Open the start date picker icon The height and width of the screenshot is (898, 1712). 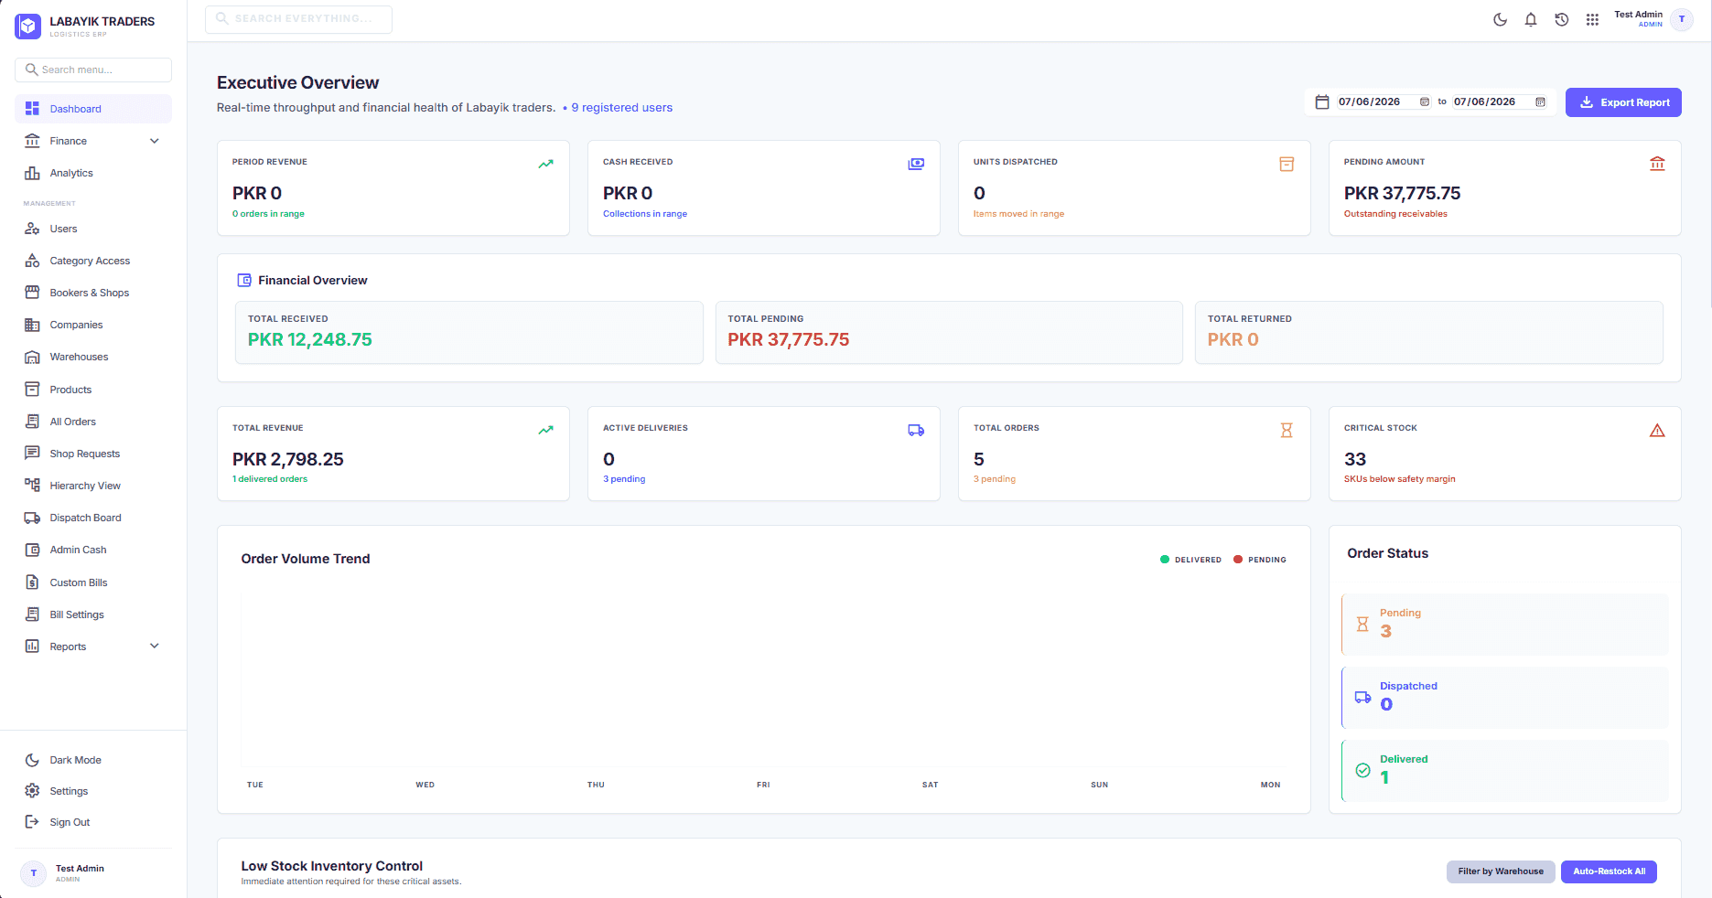point(1425,102)
